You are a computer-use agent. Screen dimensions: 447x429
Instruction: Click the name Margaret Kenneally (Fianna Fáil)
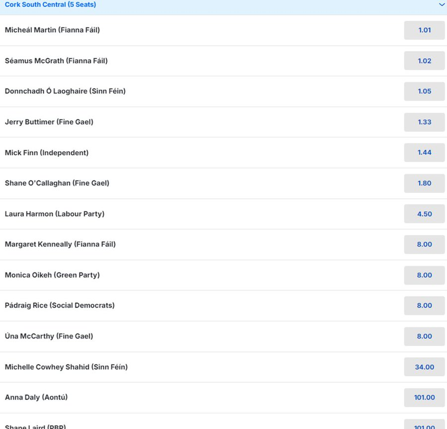60,245
